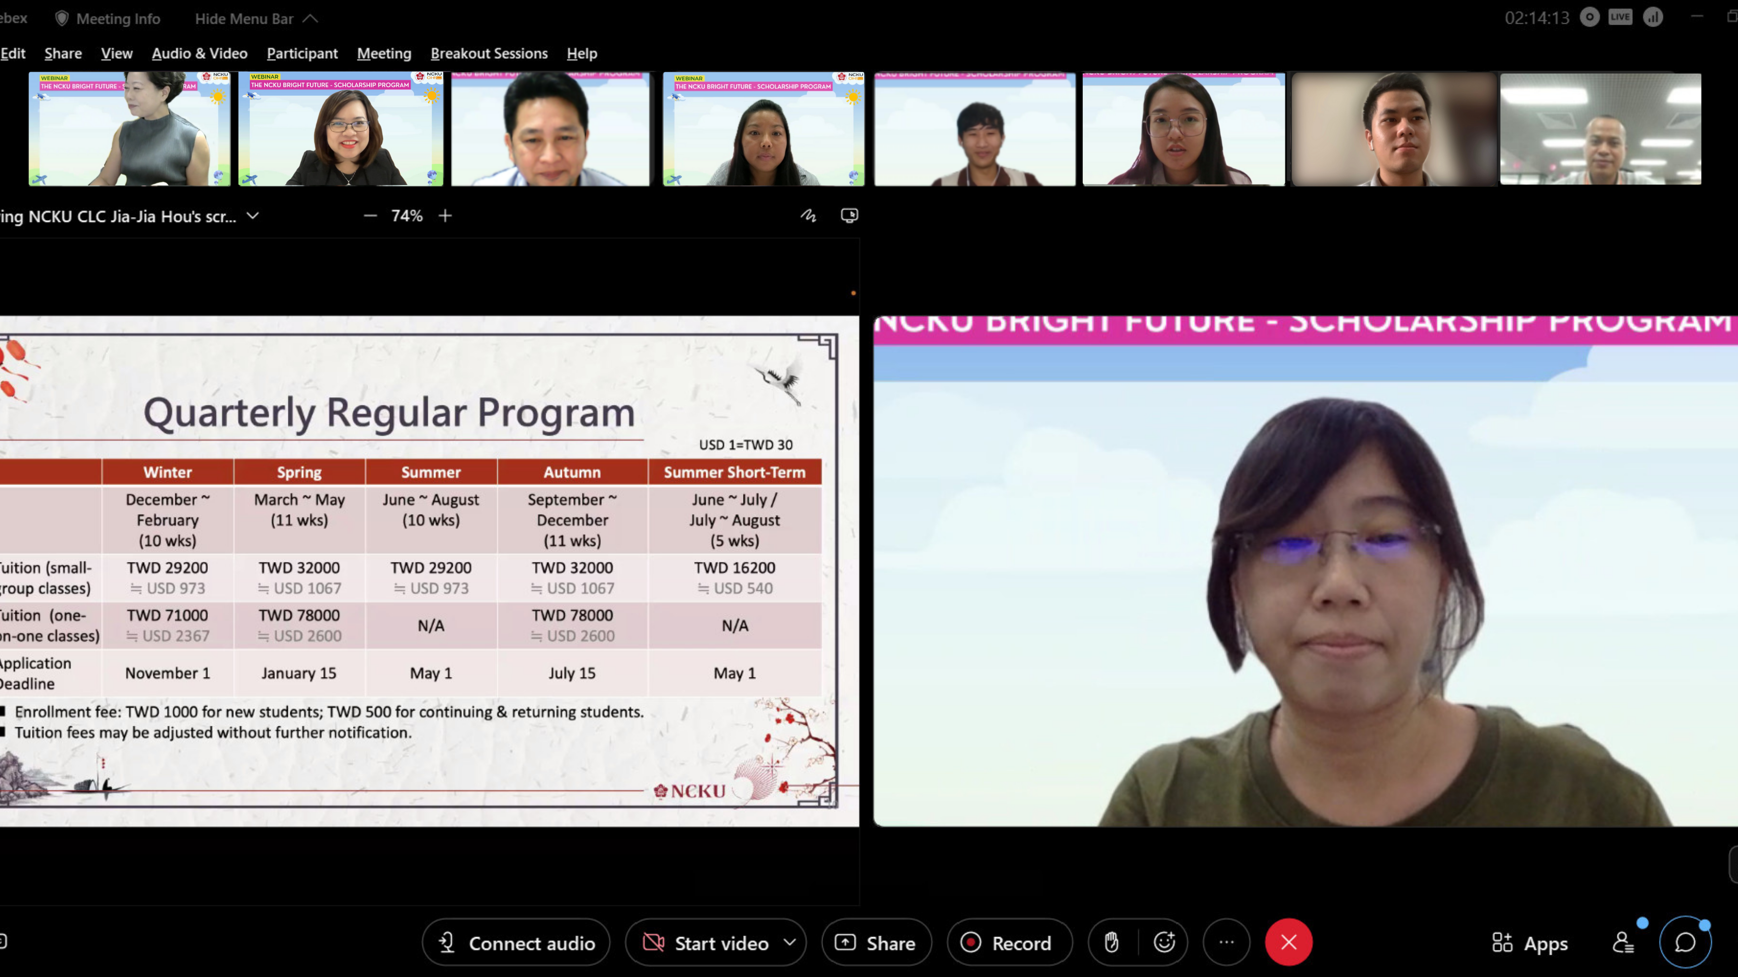This screenshot has width=1738, height=977.
Task: Click the meeting timer 02:14:13
Action: (x=1537, y=18)
